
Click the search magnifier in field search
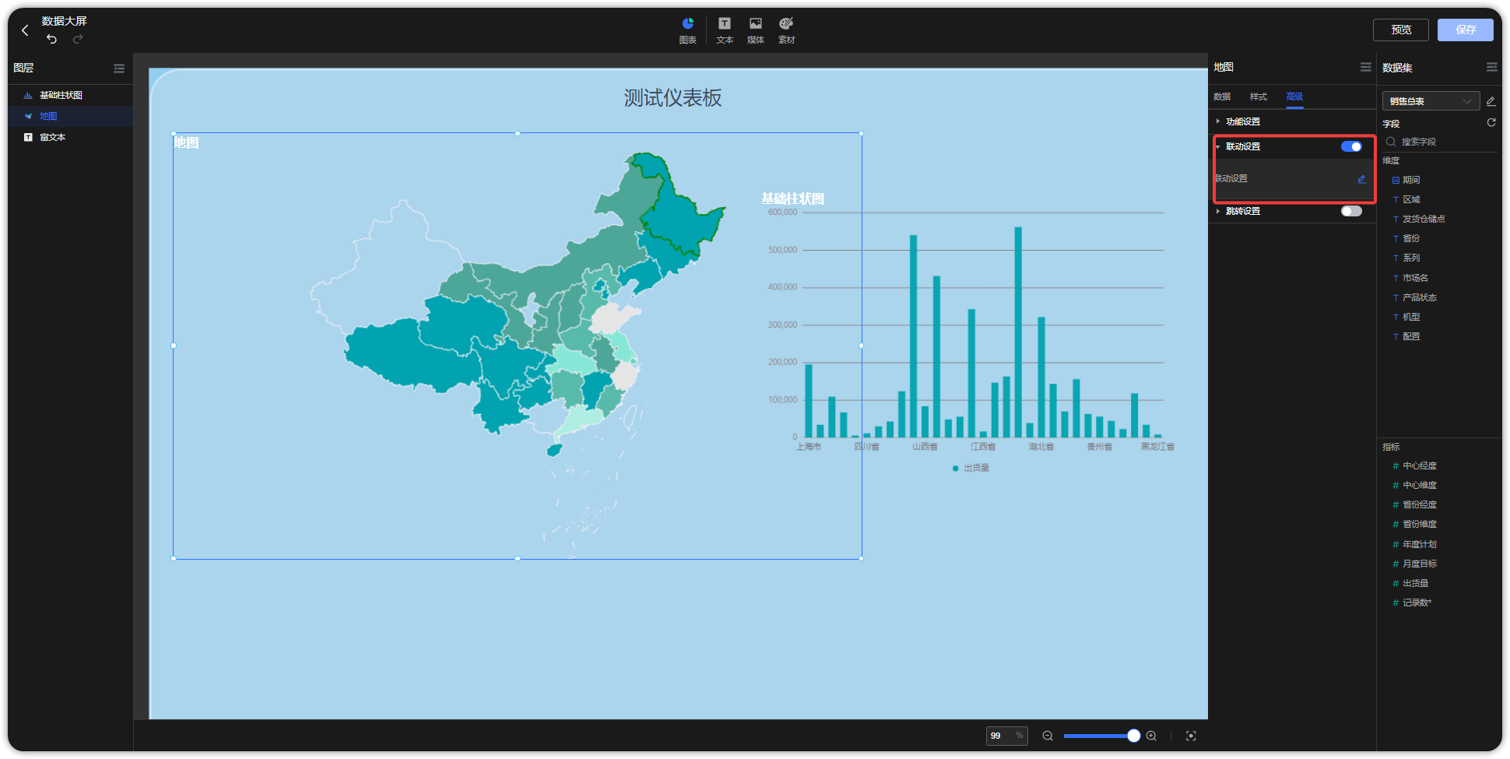(x=1391, y=142)
